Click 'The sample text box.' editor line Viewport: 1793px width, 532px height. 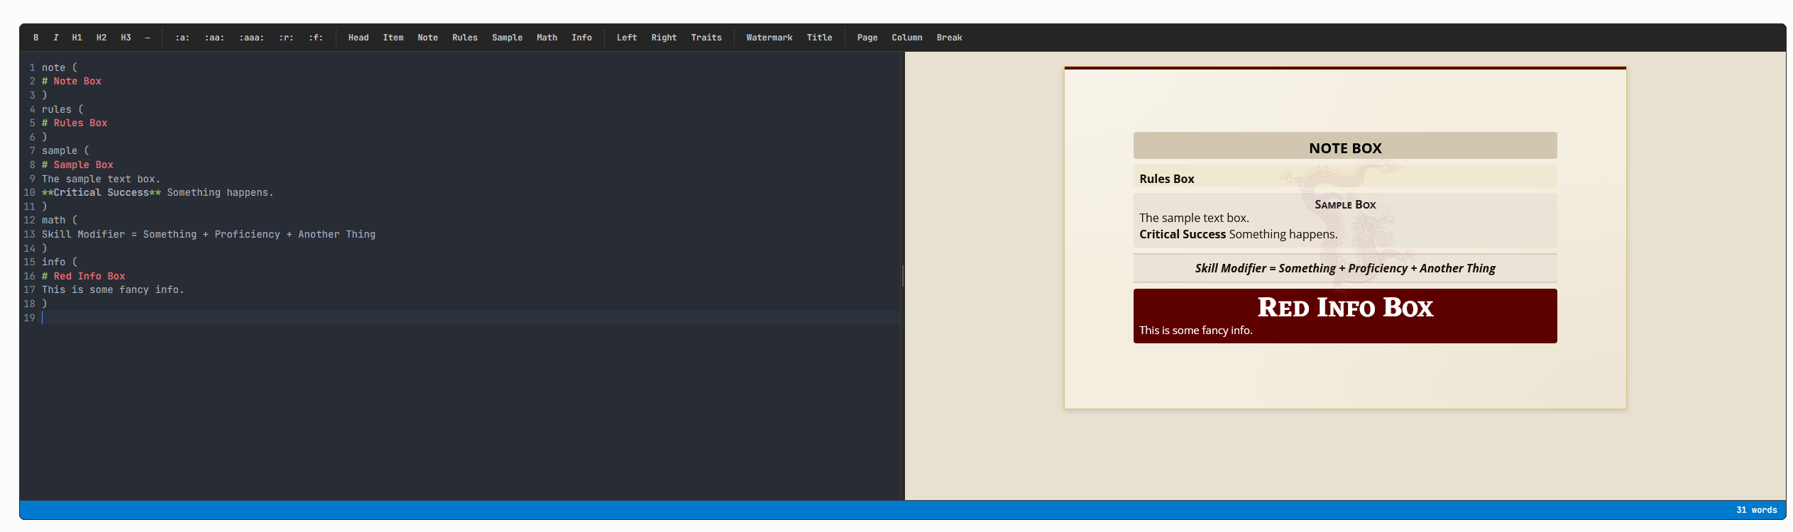[101, 179]
